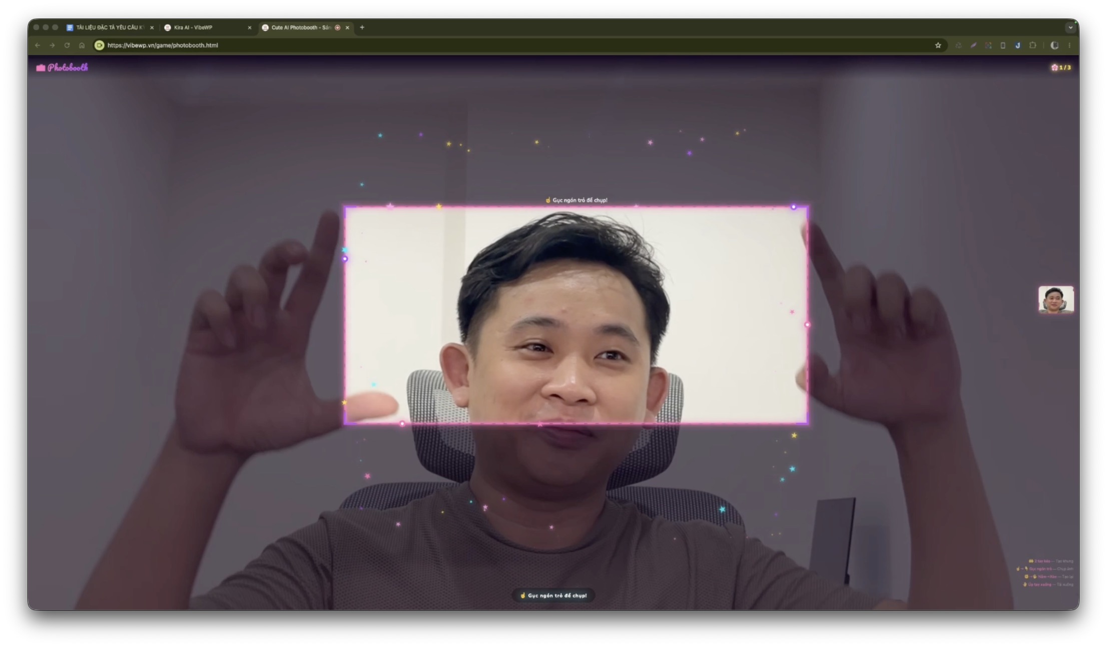Click the 'Gục ngón trỏ — Chụp ảnh' legend row
The image size is (1107, 647).
pyautogui.click(x=1045, y=569)
